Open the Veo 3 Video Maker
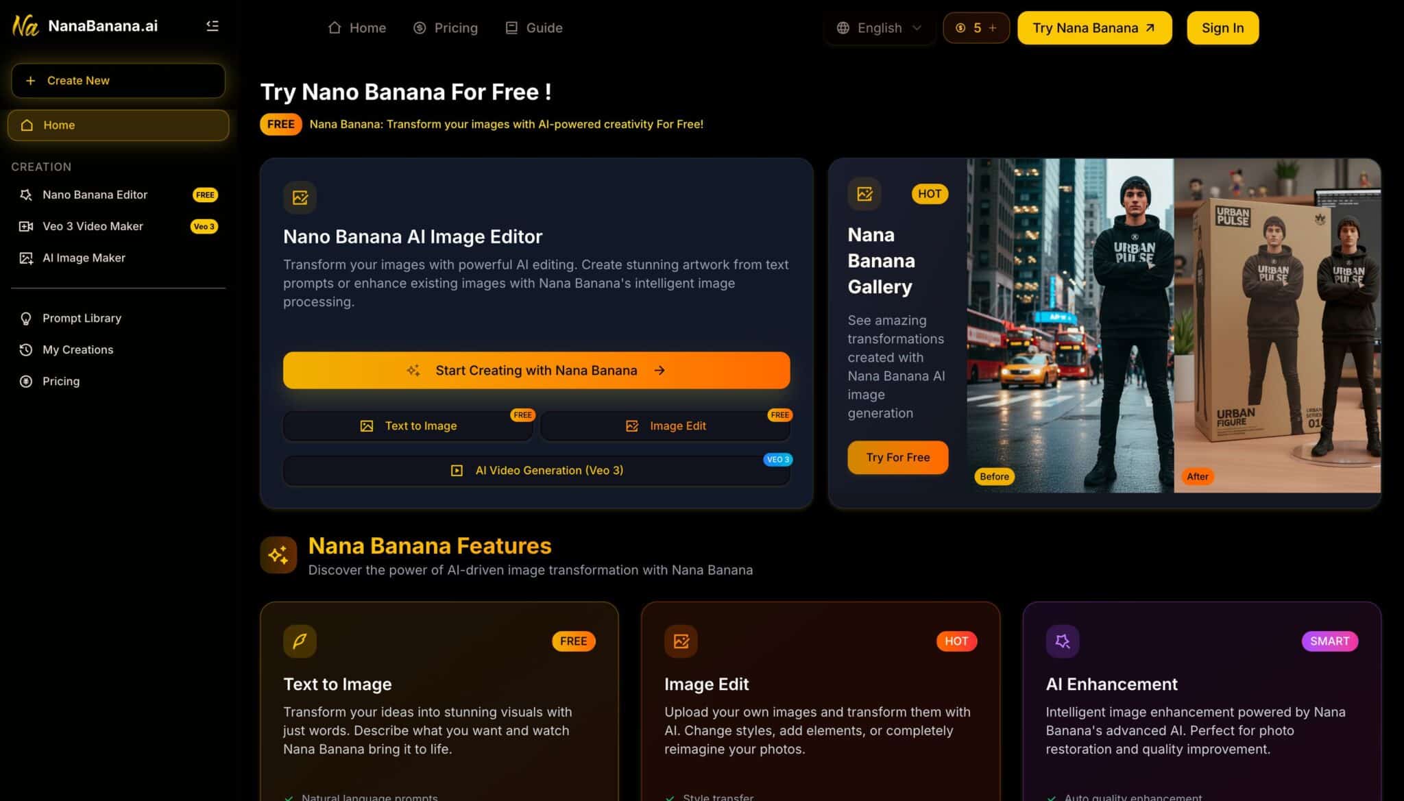 (93, 226)
